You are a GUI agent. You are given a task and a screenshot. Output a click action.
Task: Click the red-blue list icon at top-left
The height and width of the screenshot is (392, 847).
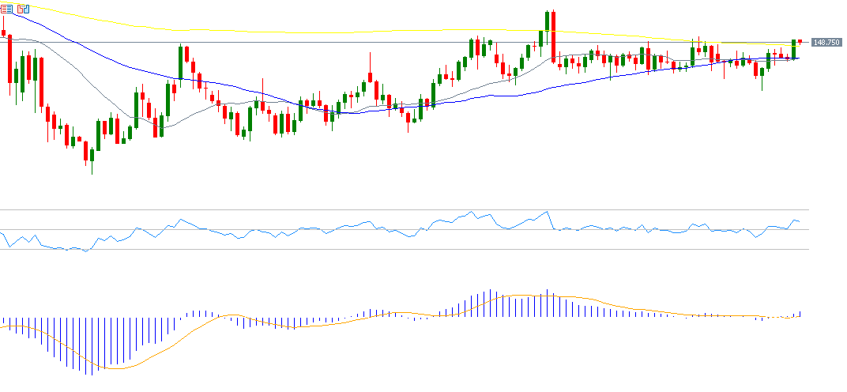point(8,9)
